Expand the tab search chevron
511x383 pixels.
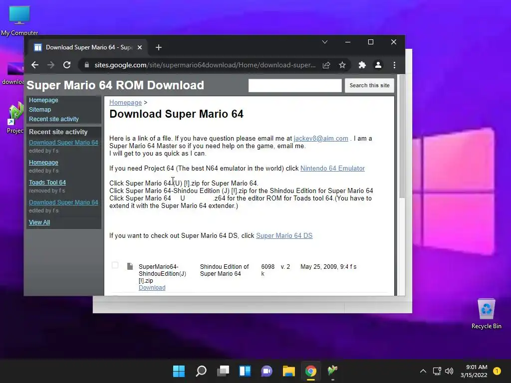point(324,42)
